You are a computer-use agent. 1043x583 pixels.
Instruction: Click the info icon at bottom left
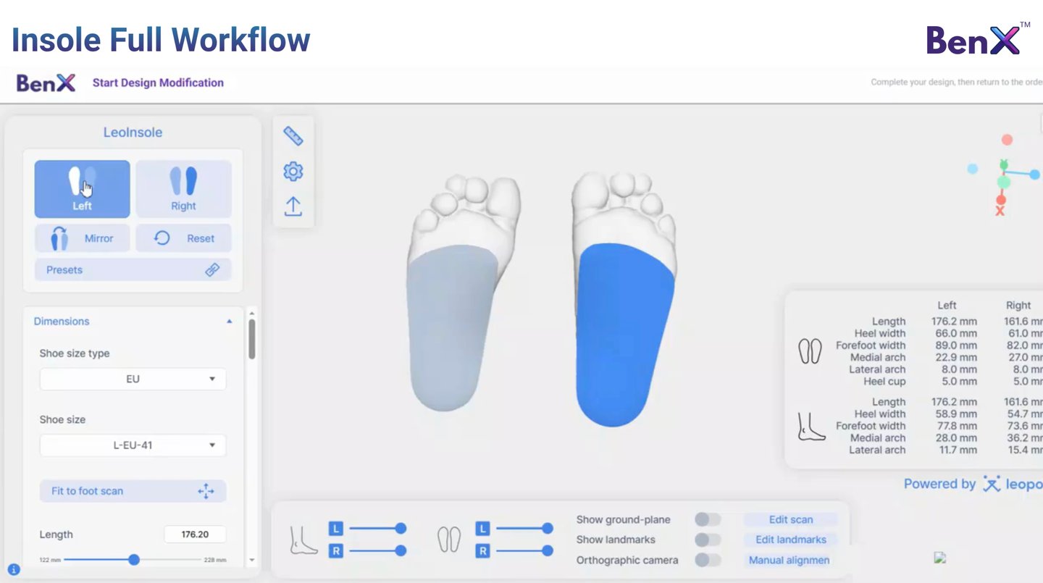[x=14, y=570]
